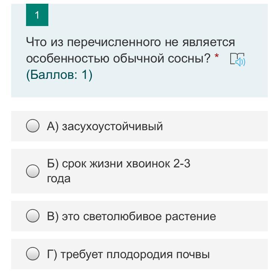Click the word 'обычной' in the question
This screenshot has width=279, height=279.
click(134, 58)
